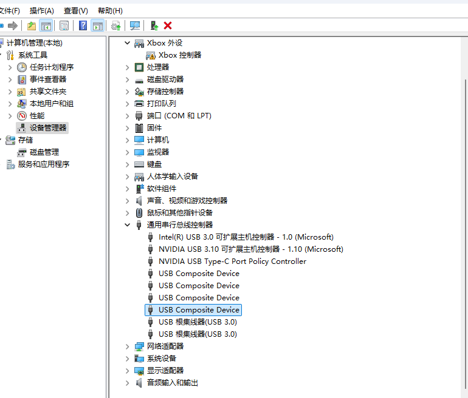468x398 pixels.
Task: Click the 打印队列 printer icon
Action: click(139, 104)
